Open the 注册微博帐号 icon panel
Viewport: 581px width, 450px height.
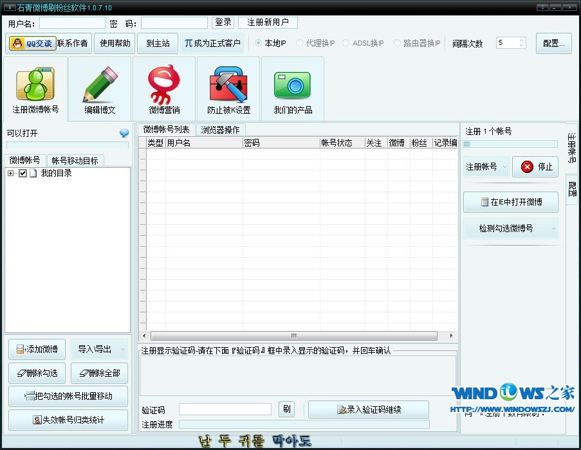tap(35, 89)
